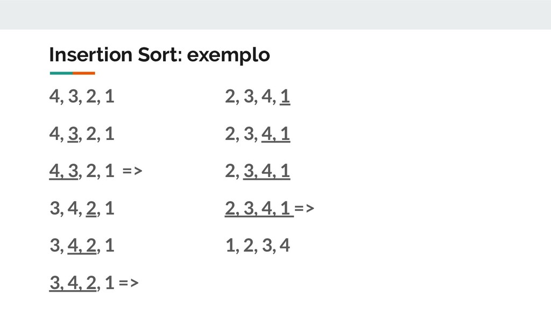Click the teal-orange underline below the title

[x=73, y=73]
